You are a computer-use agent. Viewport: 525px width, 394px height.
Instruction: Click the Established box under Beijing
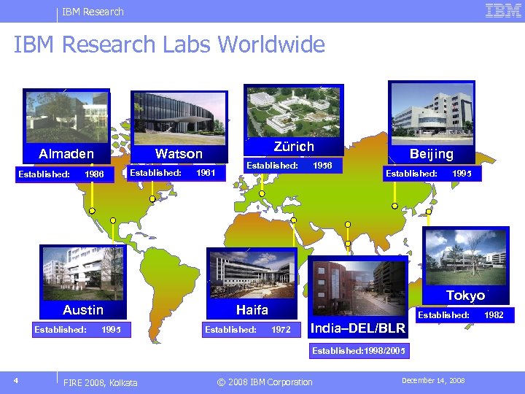(432, 174)
